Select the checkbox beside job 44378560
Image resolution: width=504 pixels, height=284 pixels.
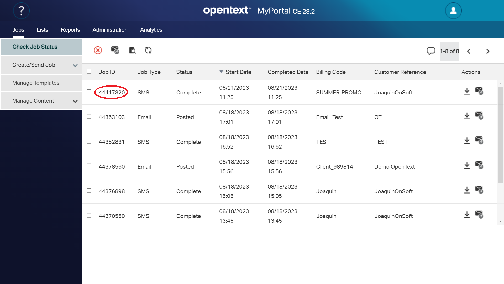pos(89,166)
